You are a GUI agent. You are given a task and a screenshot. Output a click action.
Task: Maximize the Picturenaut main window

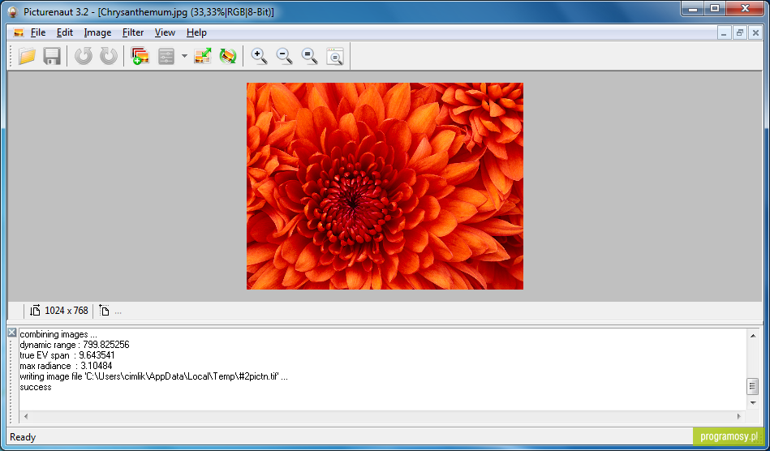[715, 8]
